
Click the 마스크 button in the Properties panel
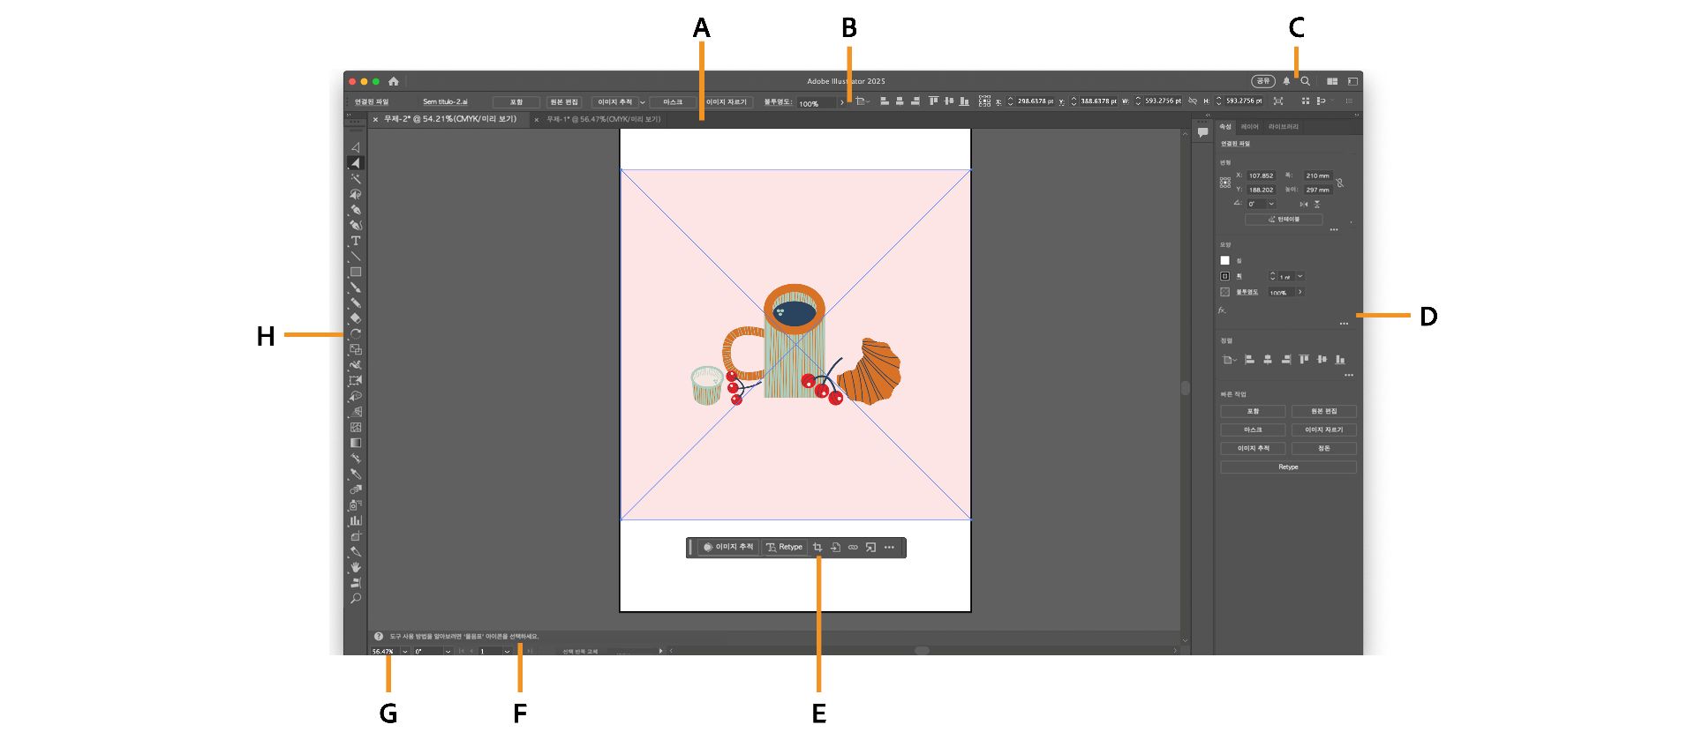click(x=1253, y=430)
